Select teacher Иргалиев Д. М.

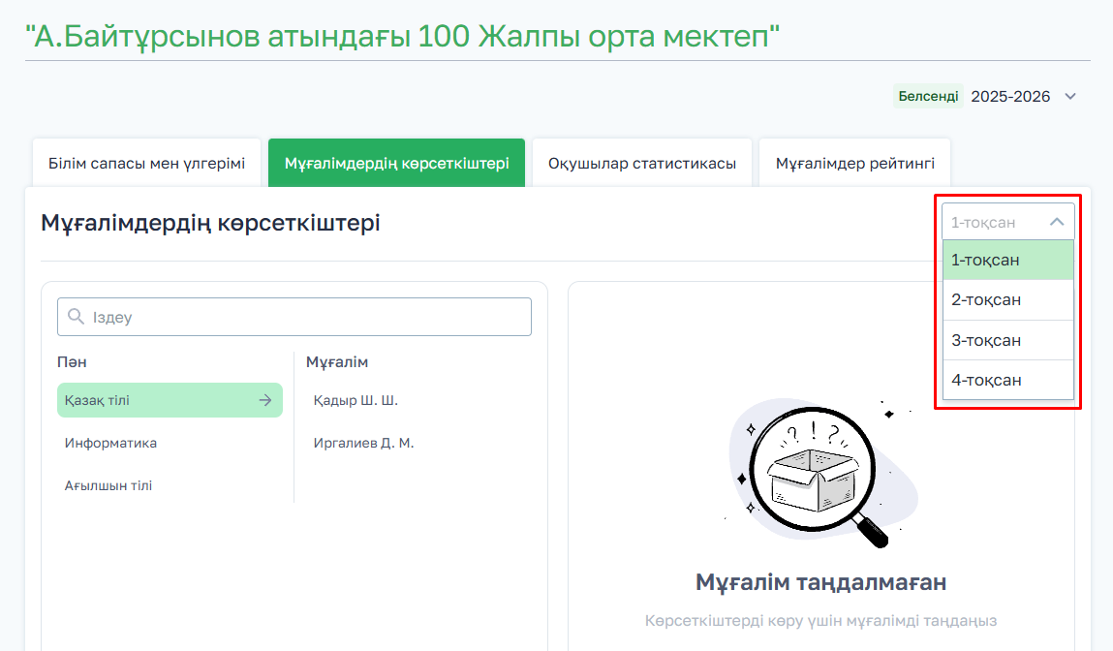[x=363, y=443]
